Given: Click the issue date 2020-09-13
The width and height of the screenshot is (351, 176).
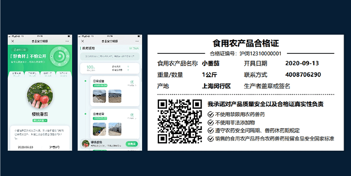Looking at the screenshot, I should [x=302, y=63].
